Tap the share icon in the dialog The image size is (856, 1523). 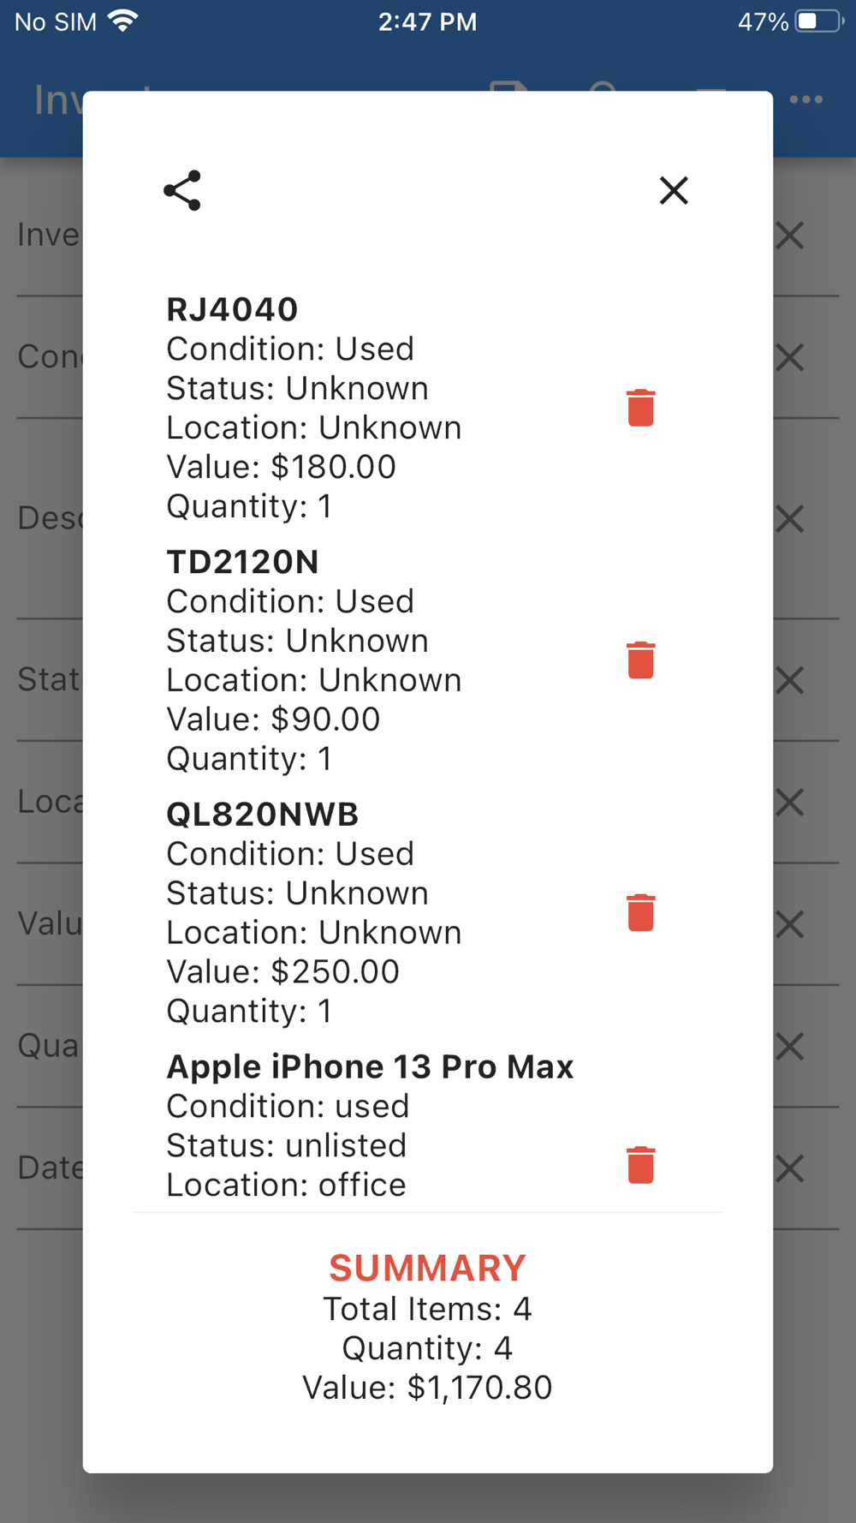[x=182, y=190]
